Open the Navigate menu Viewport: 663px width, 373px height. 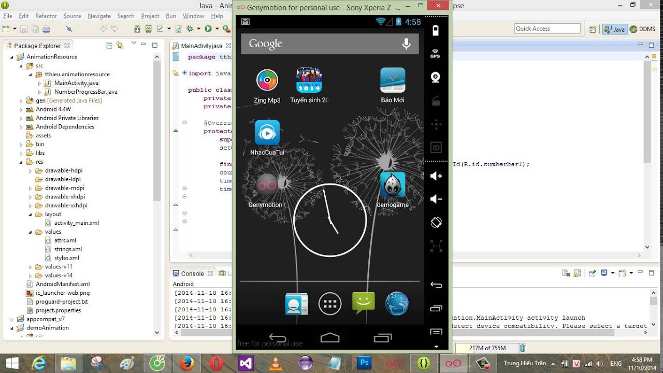click(x=99, y=16)
